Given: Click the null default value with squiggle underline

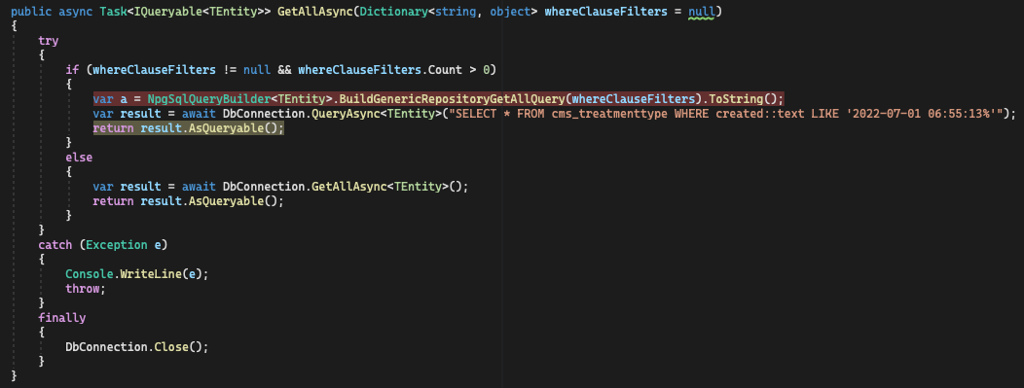Looking at the screenshot, I should point(702,13).
